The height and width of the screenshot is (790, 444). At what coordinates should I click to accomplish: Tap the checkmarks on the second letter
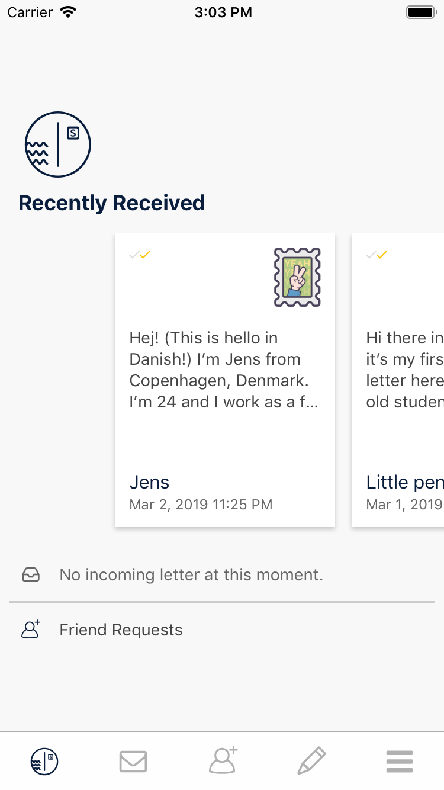coord(377,255)
